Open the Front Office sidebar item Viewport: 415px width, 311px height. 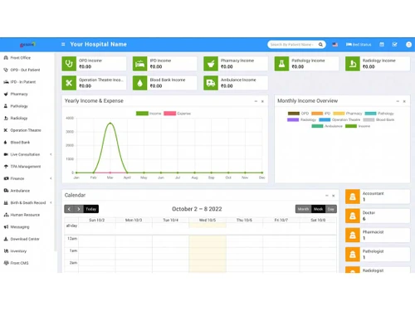click(x=17, y=58)
